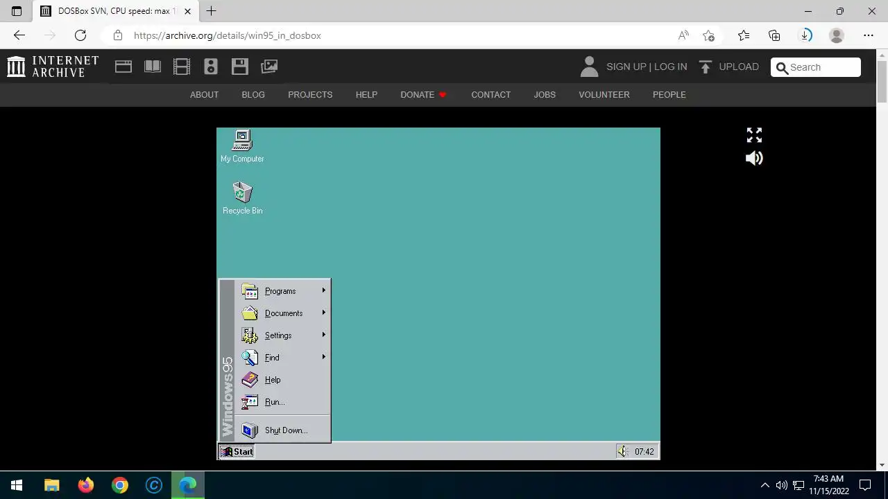888x499 pixels.
Task: Click the page vertical scrollbar
Action: (882, 260)
